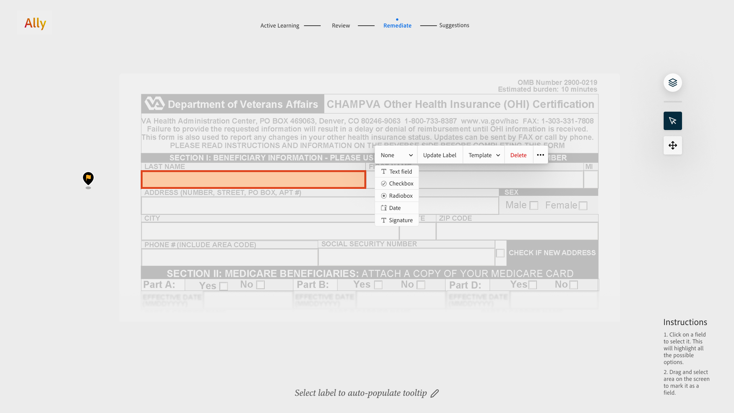Delete the selected field
The height and width of the screenshot is (413, 734).
click(518, 155)
